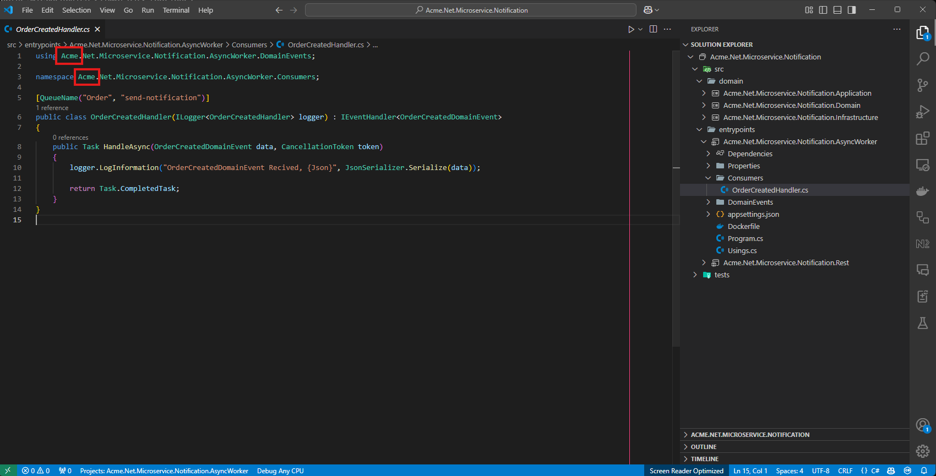Toggle the secondary side bar

click(x=852, y=10)
